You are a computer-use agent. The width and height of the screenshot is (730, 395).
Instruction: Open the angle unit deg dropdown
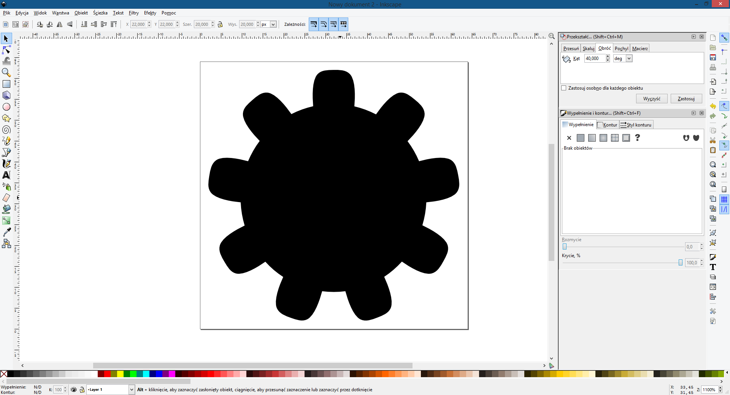pos(629,58)
